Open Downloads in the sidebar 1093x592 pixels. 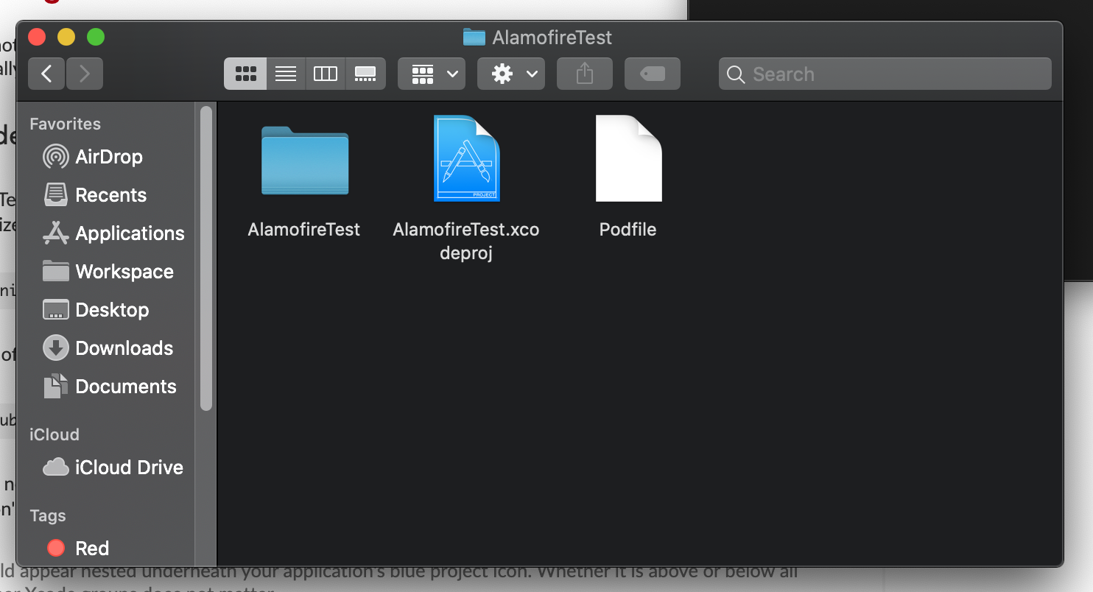pos(124,348)
